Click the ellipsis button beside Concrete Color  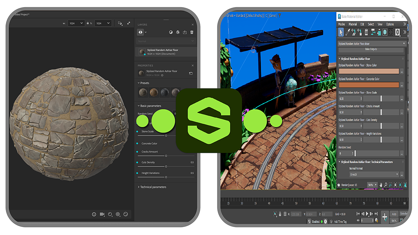coord(402,85)
